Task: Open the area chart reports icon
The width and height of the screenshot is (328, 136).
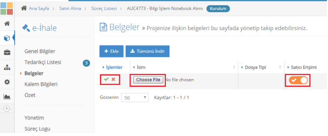Action: tap(7, 97)
